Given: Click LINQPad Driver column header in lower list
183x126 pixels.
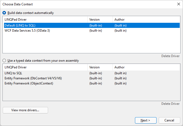Looking at the screenshot, I should coord(46,67).
